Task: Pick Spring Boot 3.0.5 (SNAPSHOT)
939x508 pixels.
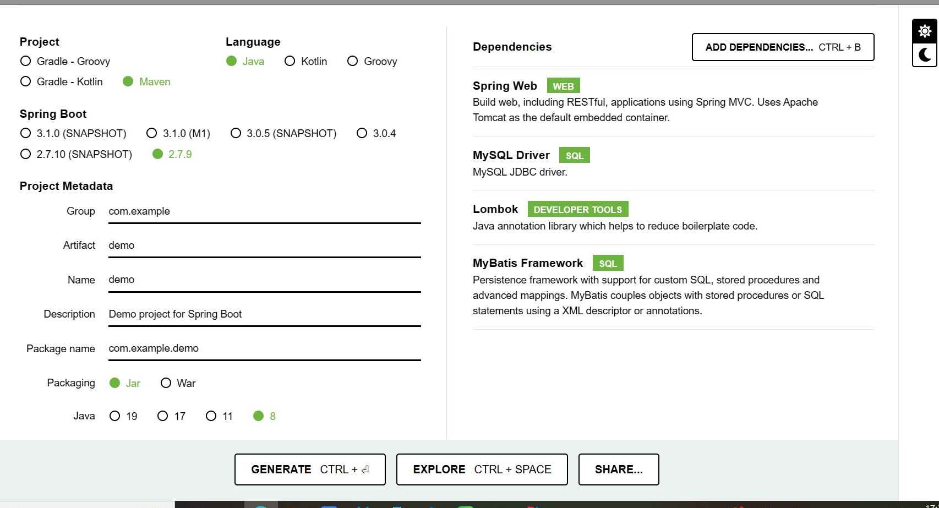Action: point(283,133)
